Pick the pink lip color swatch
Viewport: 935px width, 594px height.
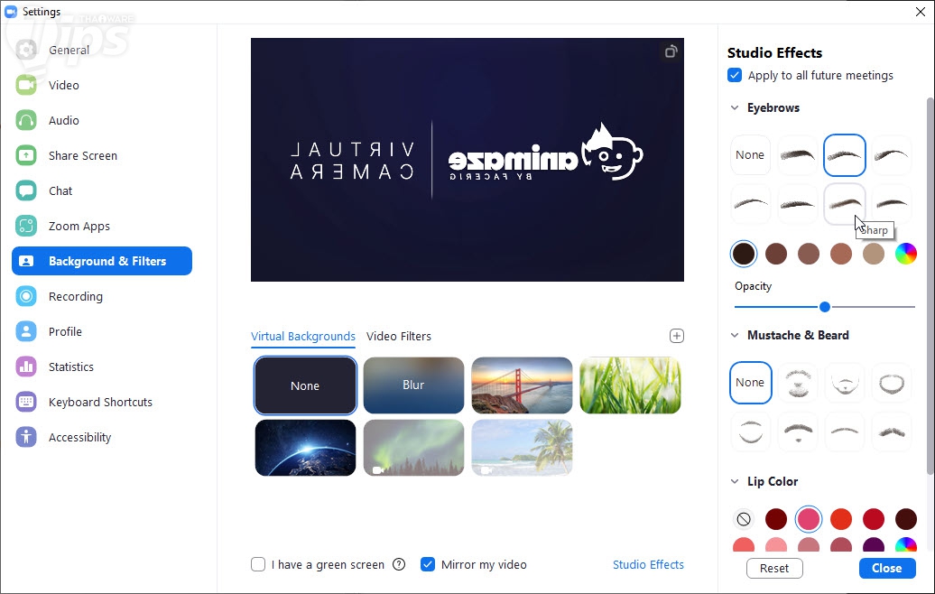click(x=808, y=519)
